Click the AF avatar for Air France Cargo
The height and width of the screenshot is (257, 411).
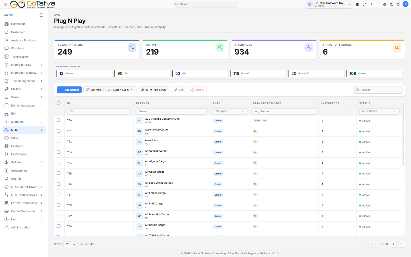[139, 195]
